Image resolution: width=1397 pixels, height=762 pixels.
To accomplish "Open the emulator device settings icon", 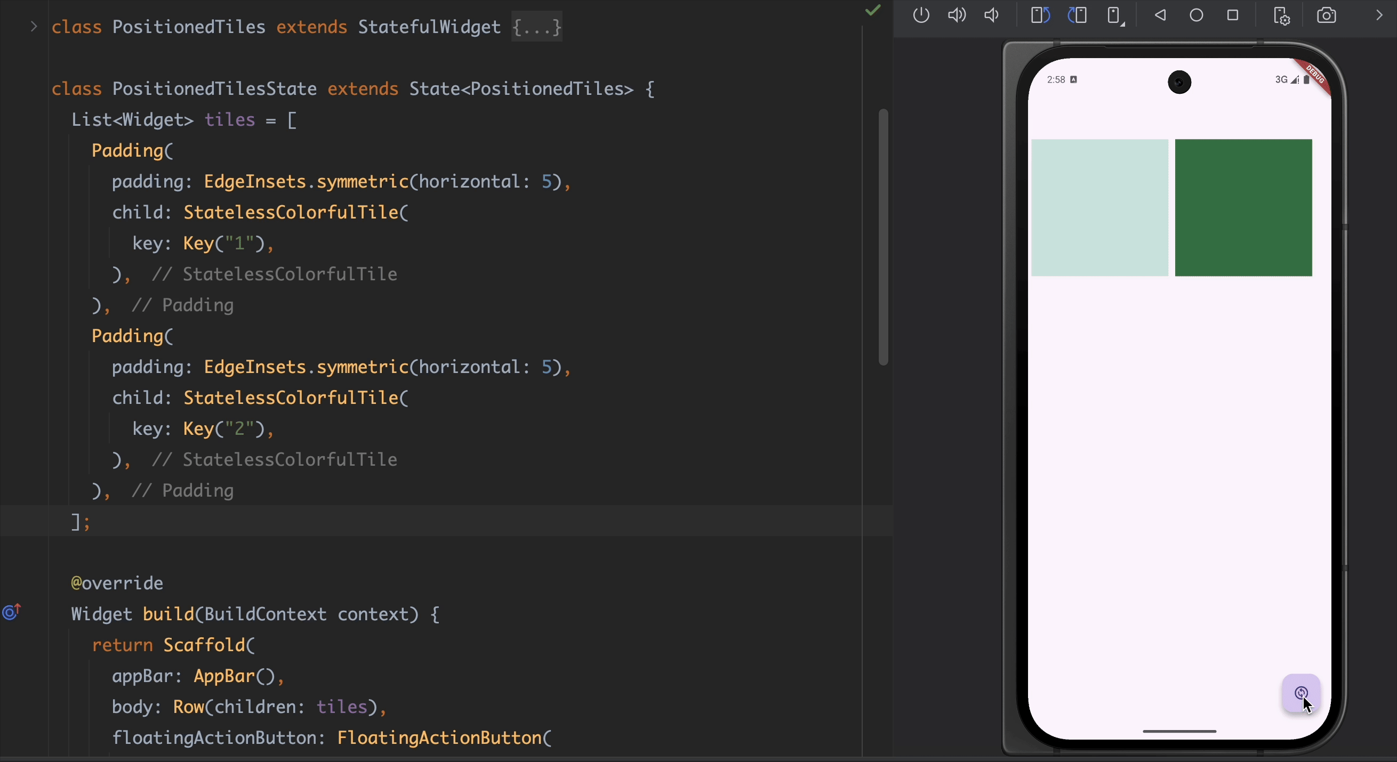I will click(x=1281, y=17).
